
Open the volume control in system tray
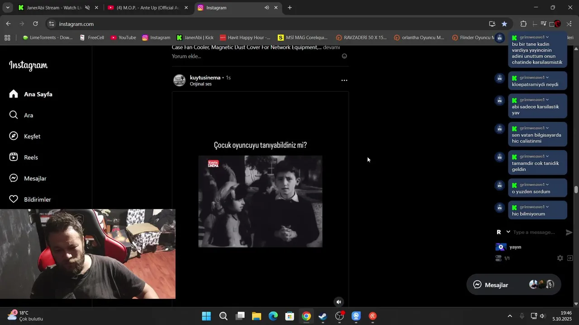coord(542,316)
